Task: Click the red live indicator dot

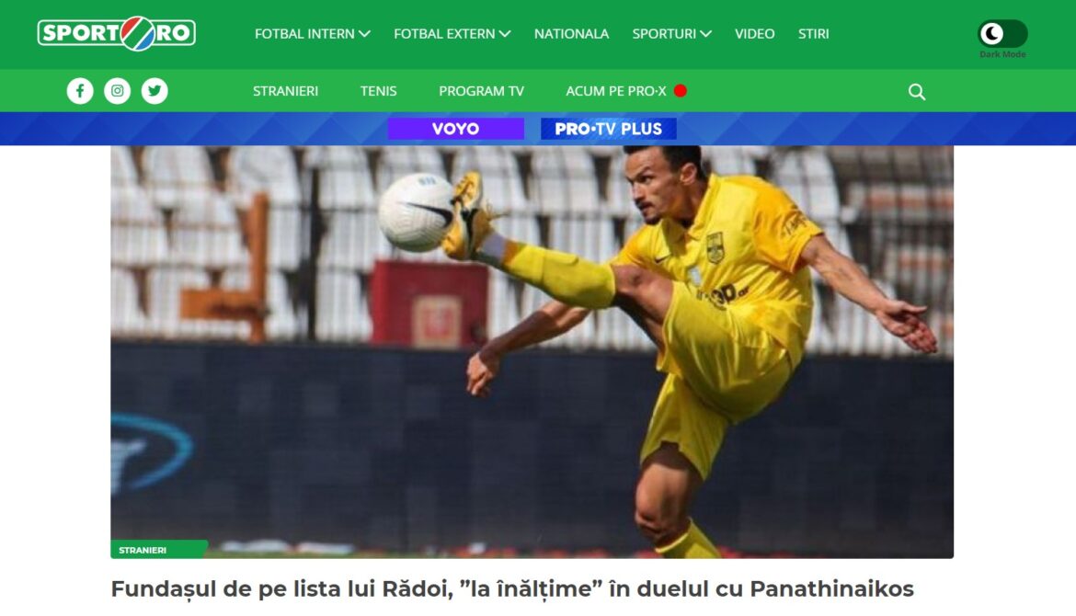Action: click(680, 90)
